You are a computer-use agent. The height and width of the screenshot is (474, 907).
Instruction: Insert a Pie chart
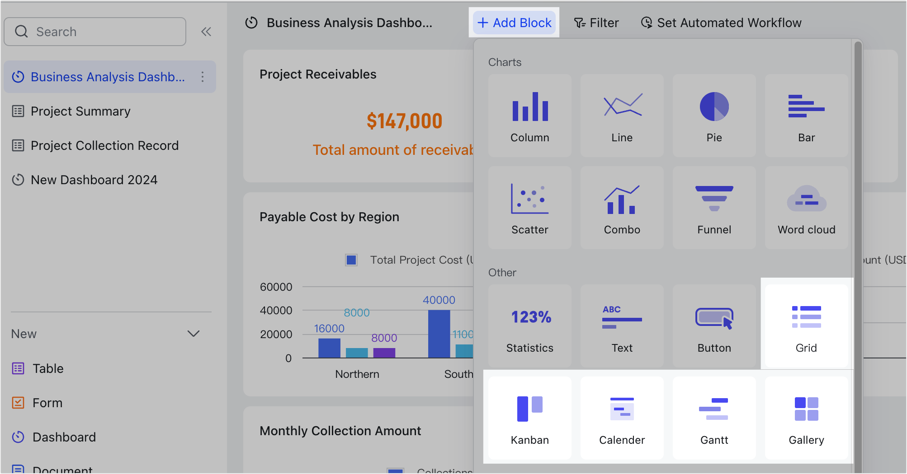click(x=714, y=116)
